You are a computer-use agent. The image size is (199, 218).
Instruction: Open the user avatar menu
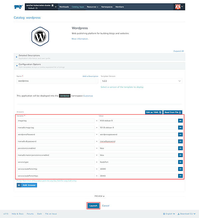pos(179,7)
